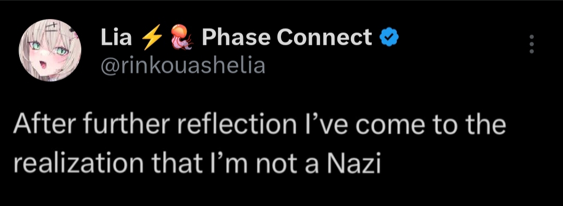Viewport: 563px width, 206px height.
Task: Open the three-dot more options menu
Action: [532, 44]
